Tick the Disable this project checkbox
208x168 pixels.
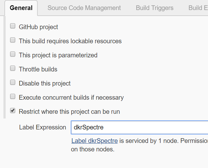click(13, 82)
